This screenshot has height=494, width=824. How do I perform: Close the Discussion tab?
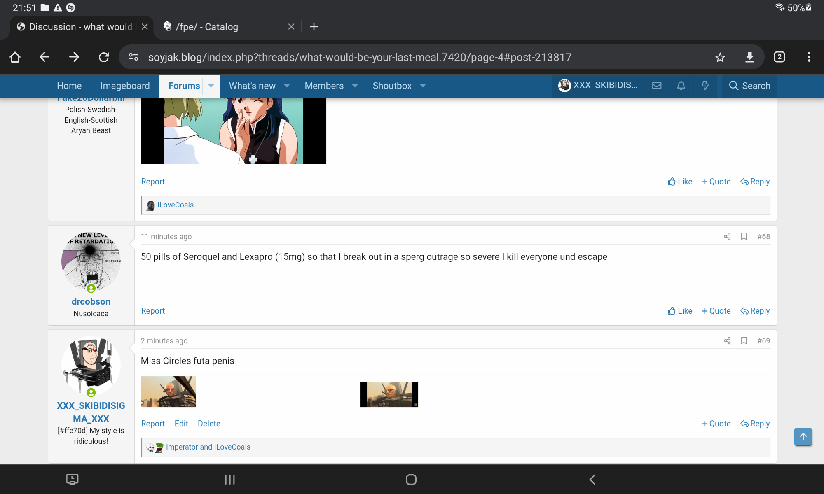[x=145, y=27]
